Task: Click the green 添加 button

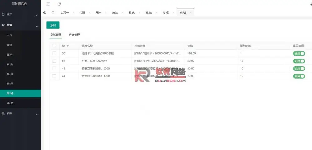Action: 53,25
